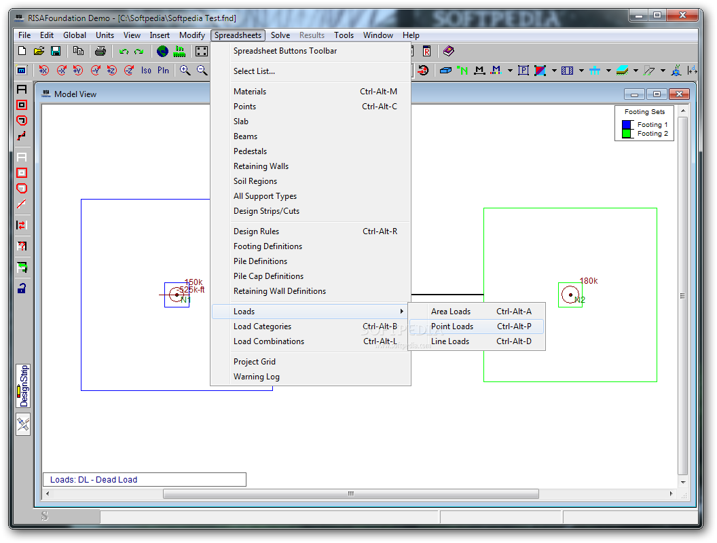Rotate the view about +X

tap(44, 71)
